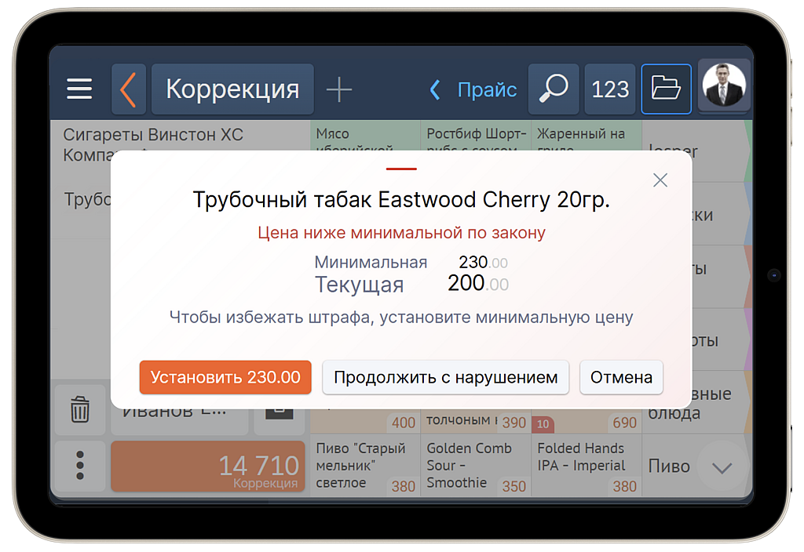Open the 123 numeric keypad button
The width and height of the screenshot is (804, 552).
click(610, 89)
